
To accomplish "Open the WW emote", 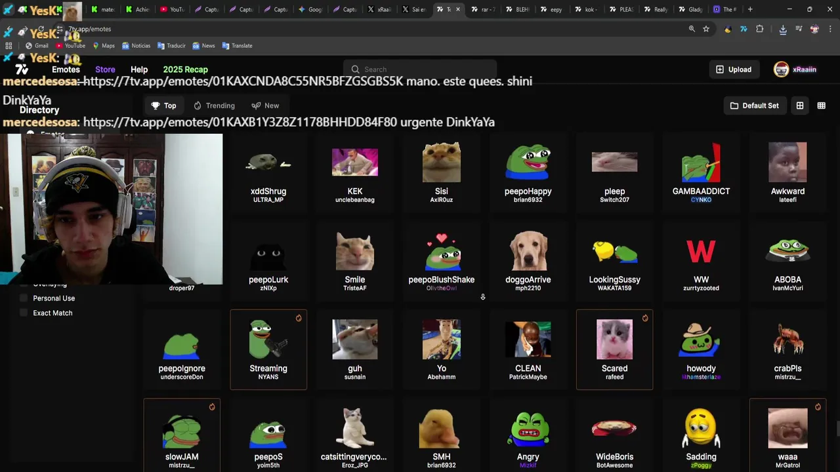I will pyautogui.click(x=701, y=260).
